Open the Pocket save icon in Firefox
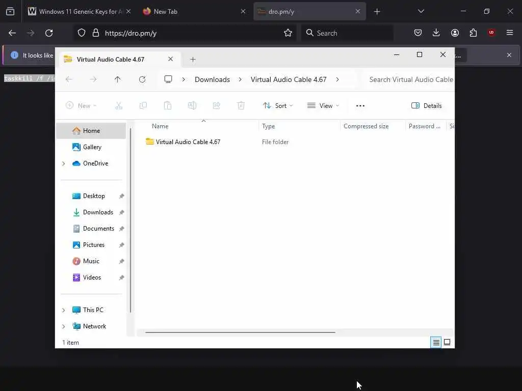 coord(418,33)
